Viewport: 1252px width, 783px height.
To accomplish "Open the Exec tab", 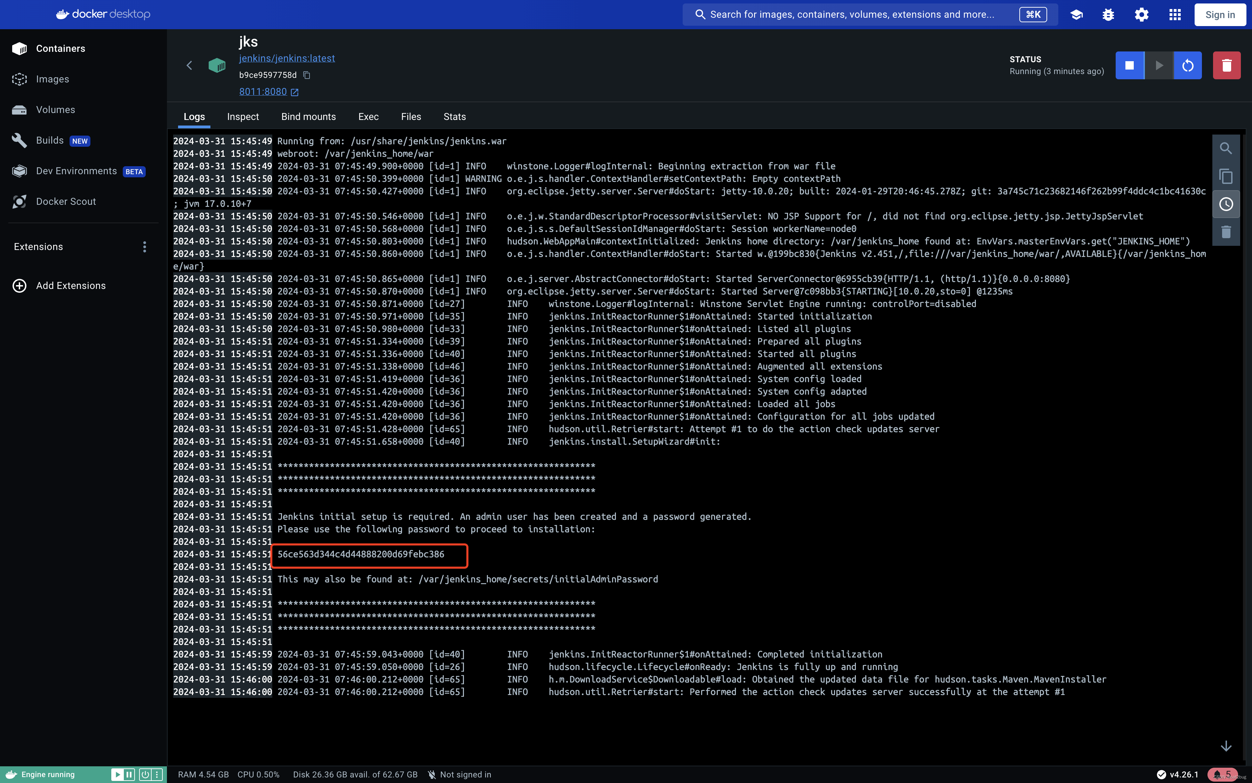I will 368,116.
